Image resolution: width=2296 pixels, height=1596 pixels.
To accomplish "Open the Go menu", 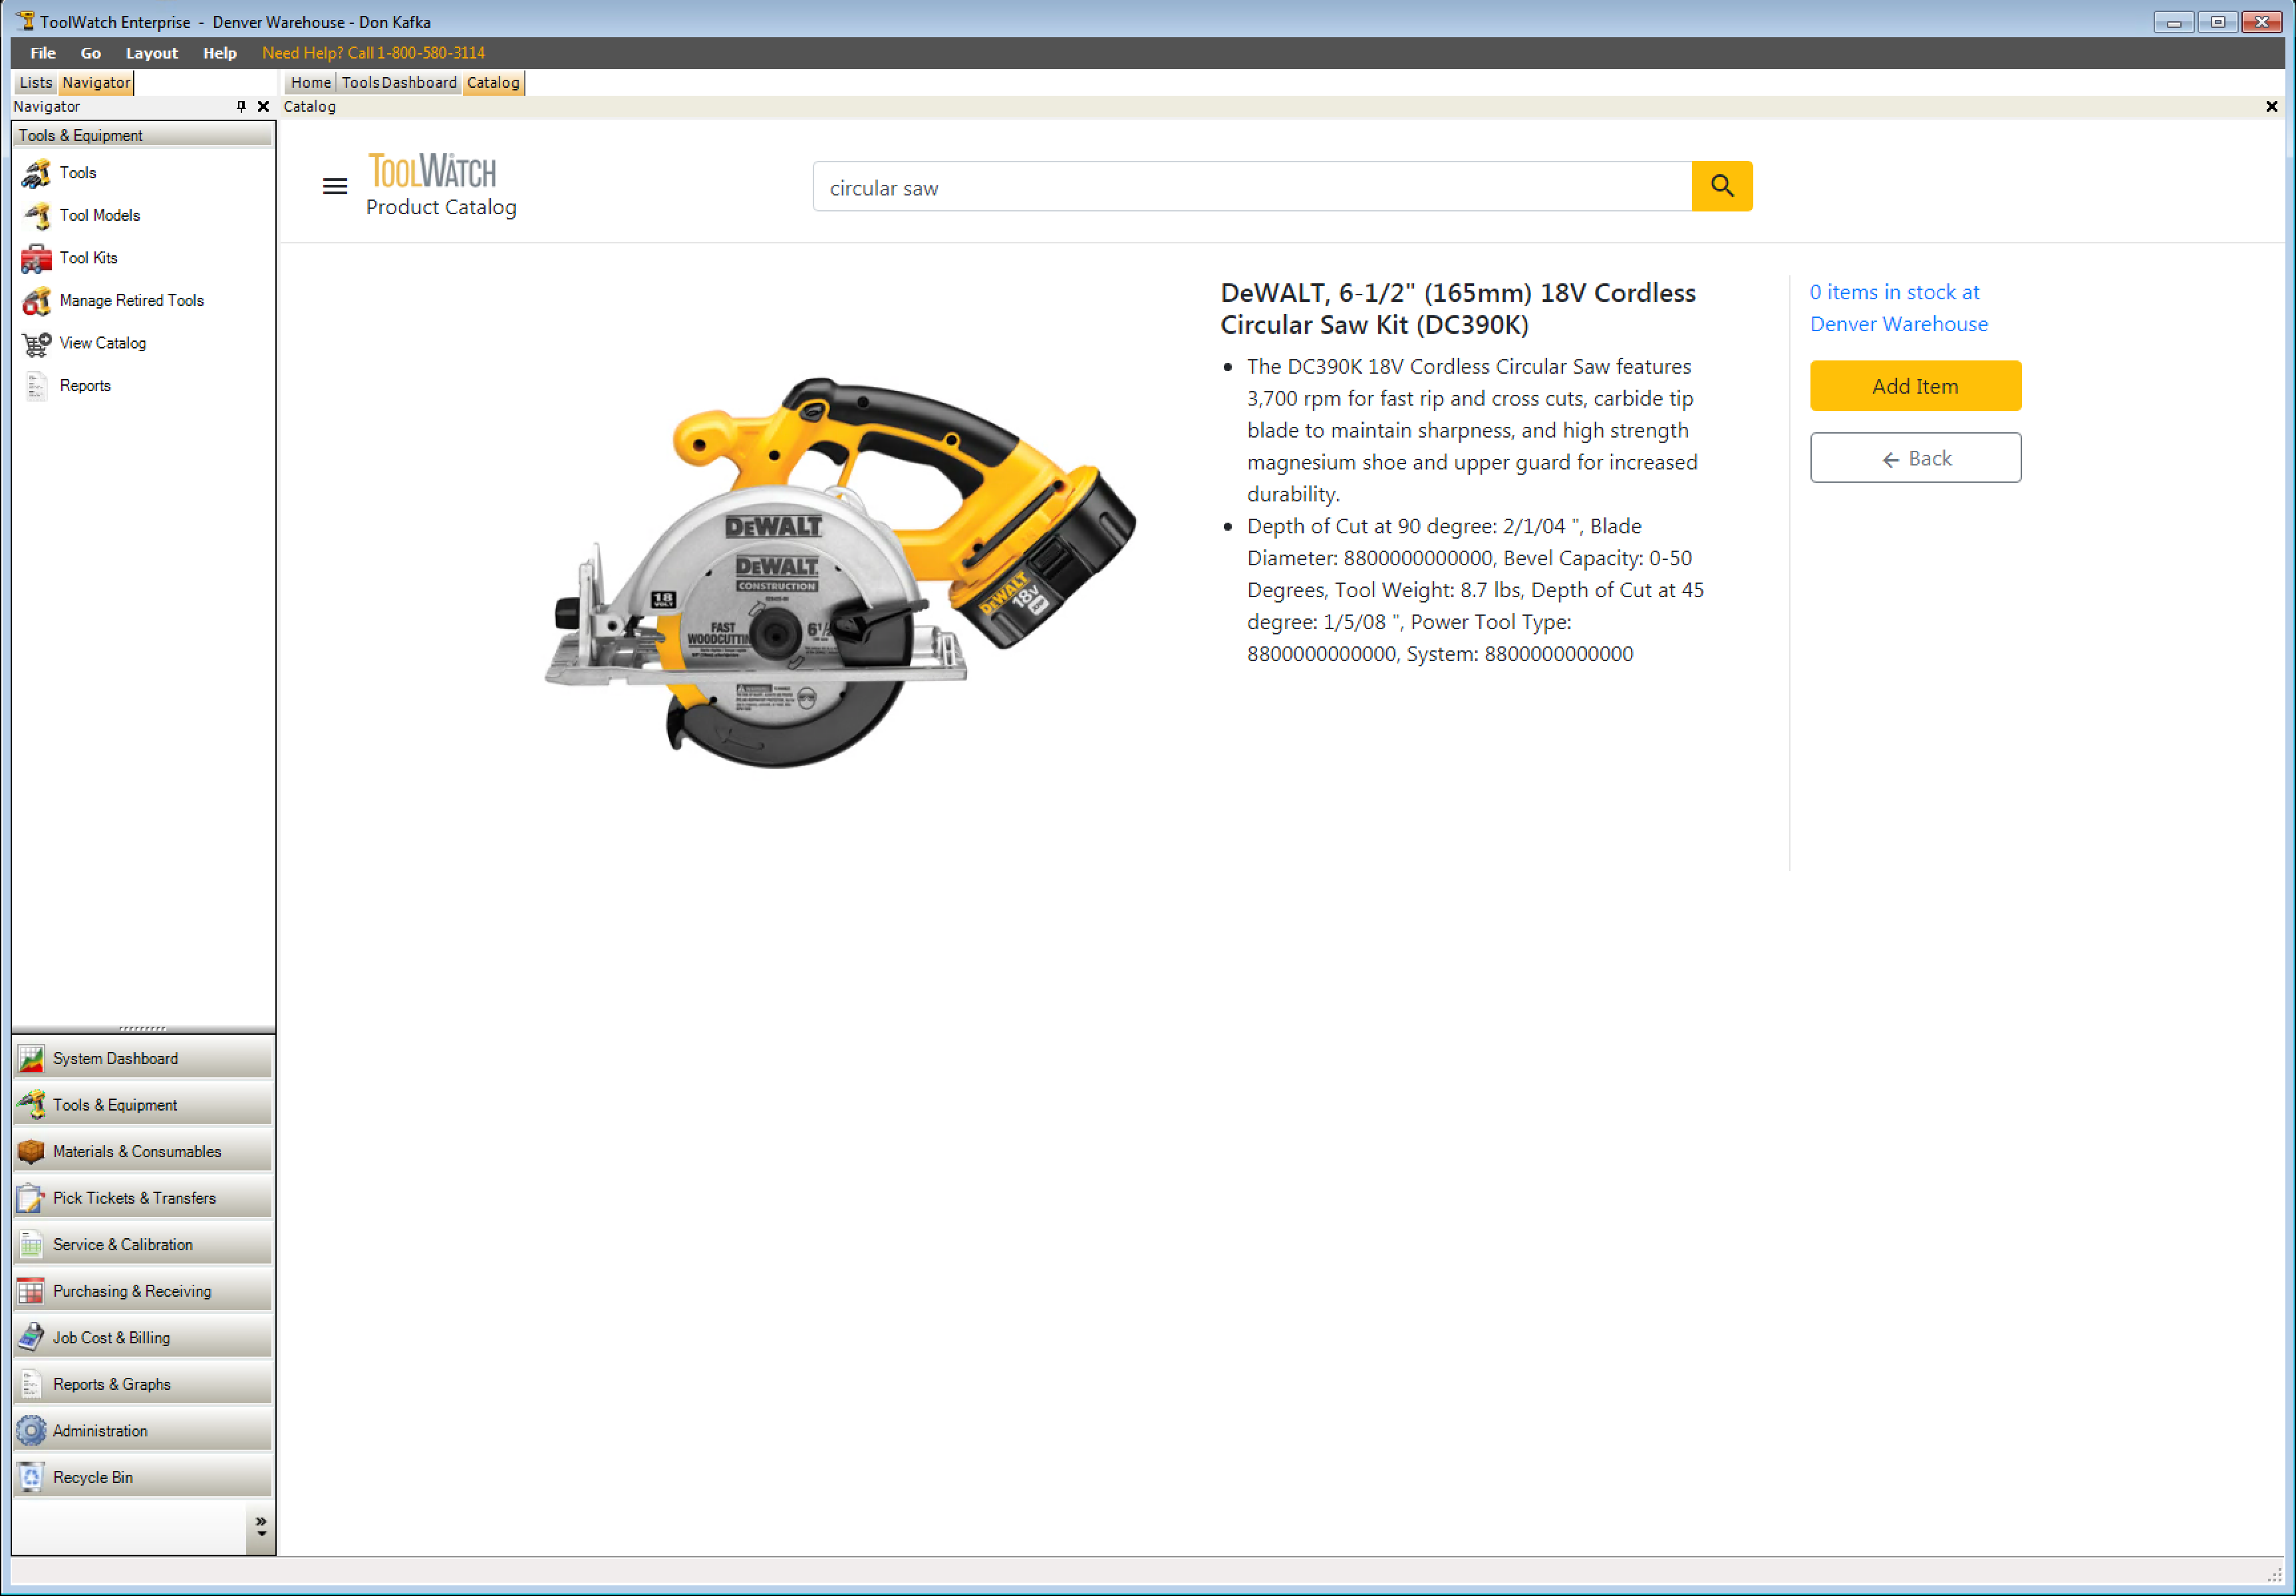I will click(90, 53).
